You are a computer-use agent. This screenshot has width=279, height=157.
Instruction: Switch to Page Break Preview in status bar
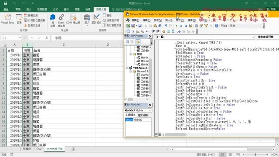click(238, 154)
